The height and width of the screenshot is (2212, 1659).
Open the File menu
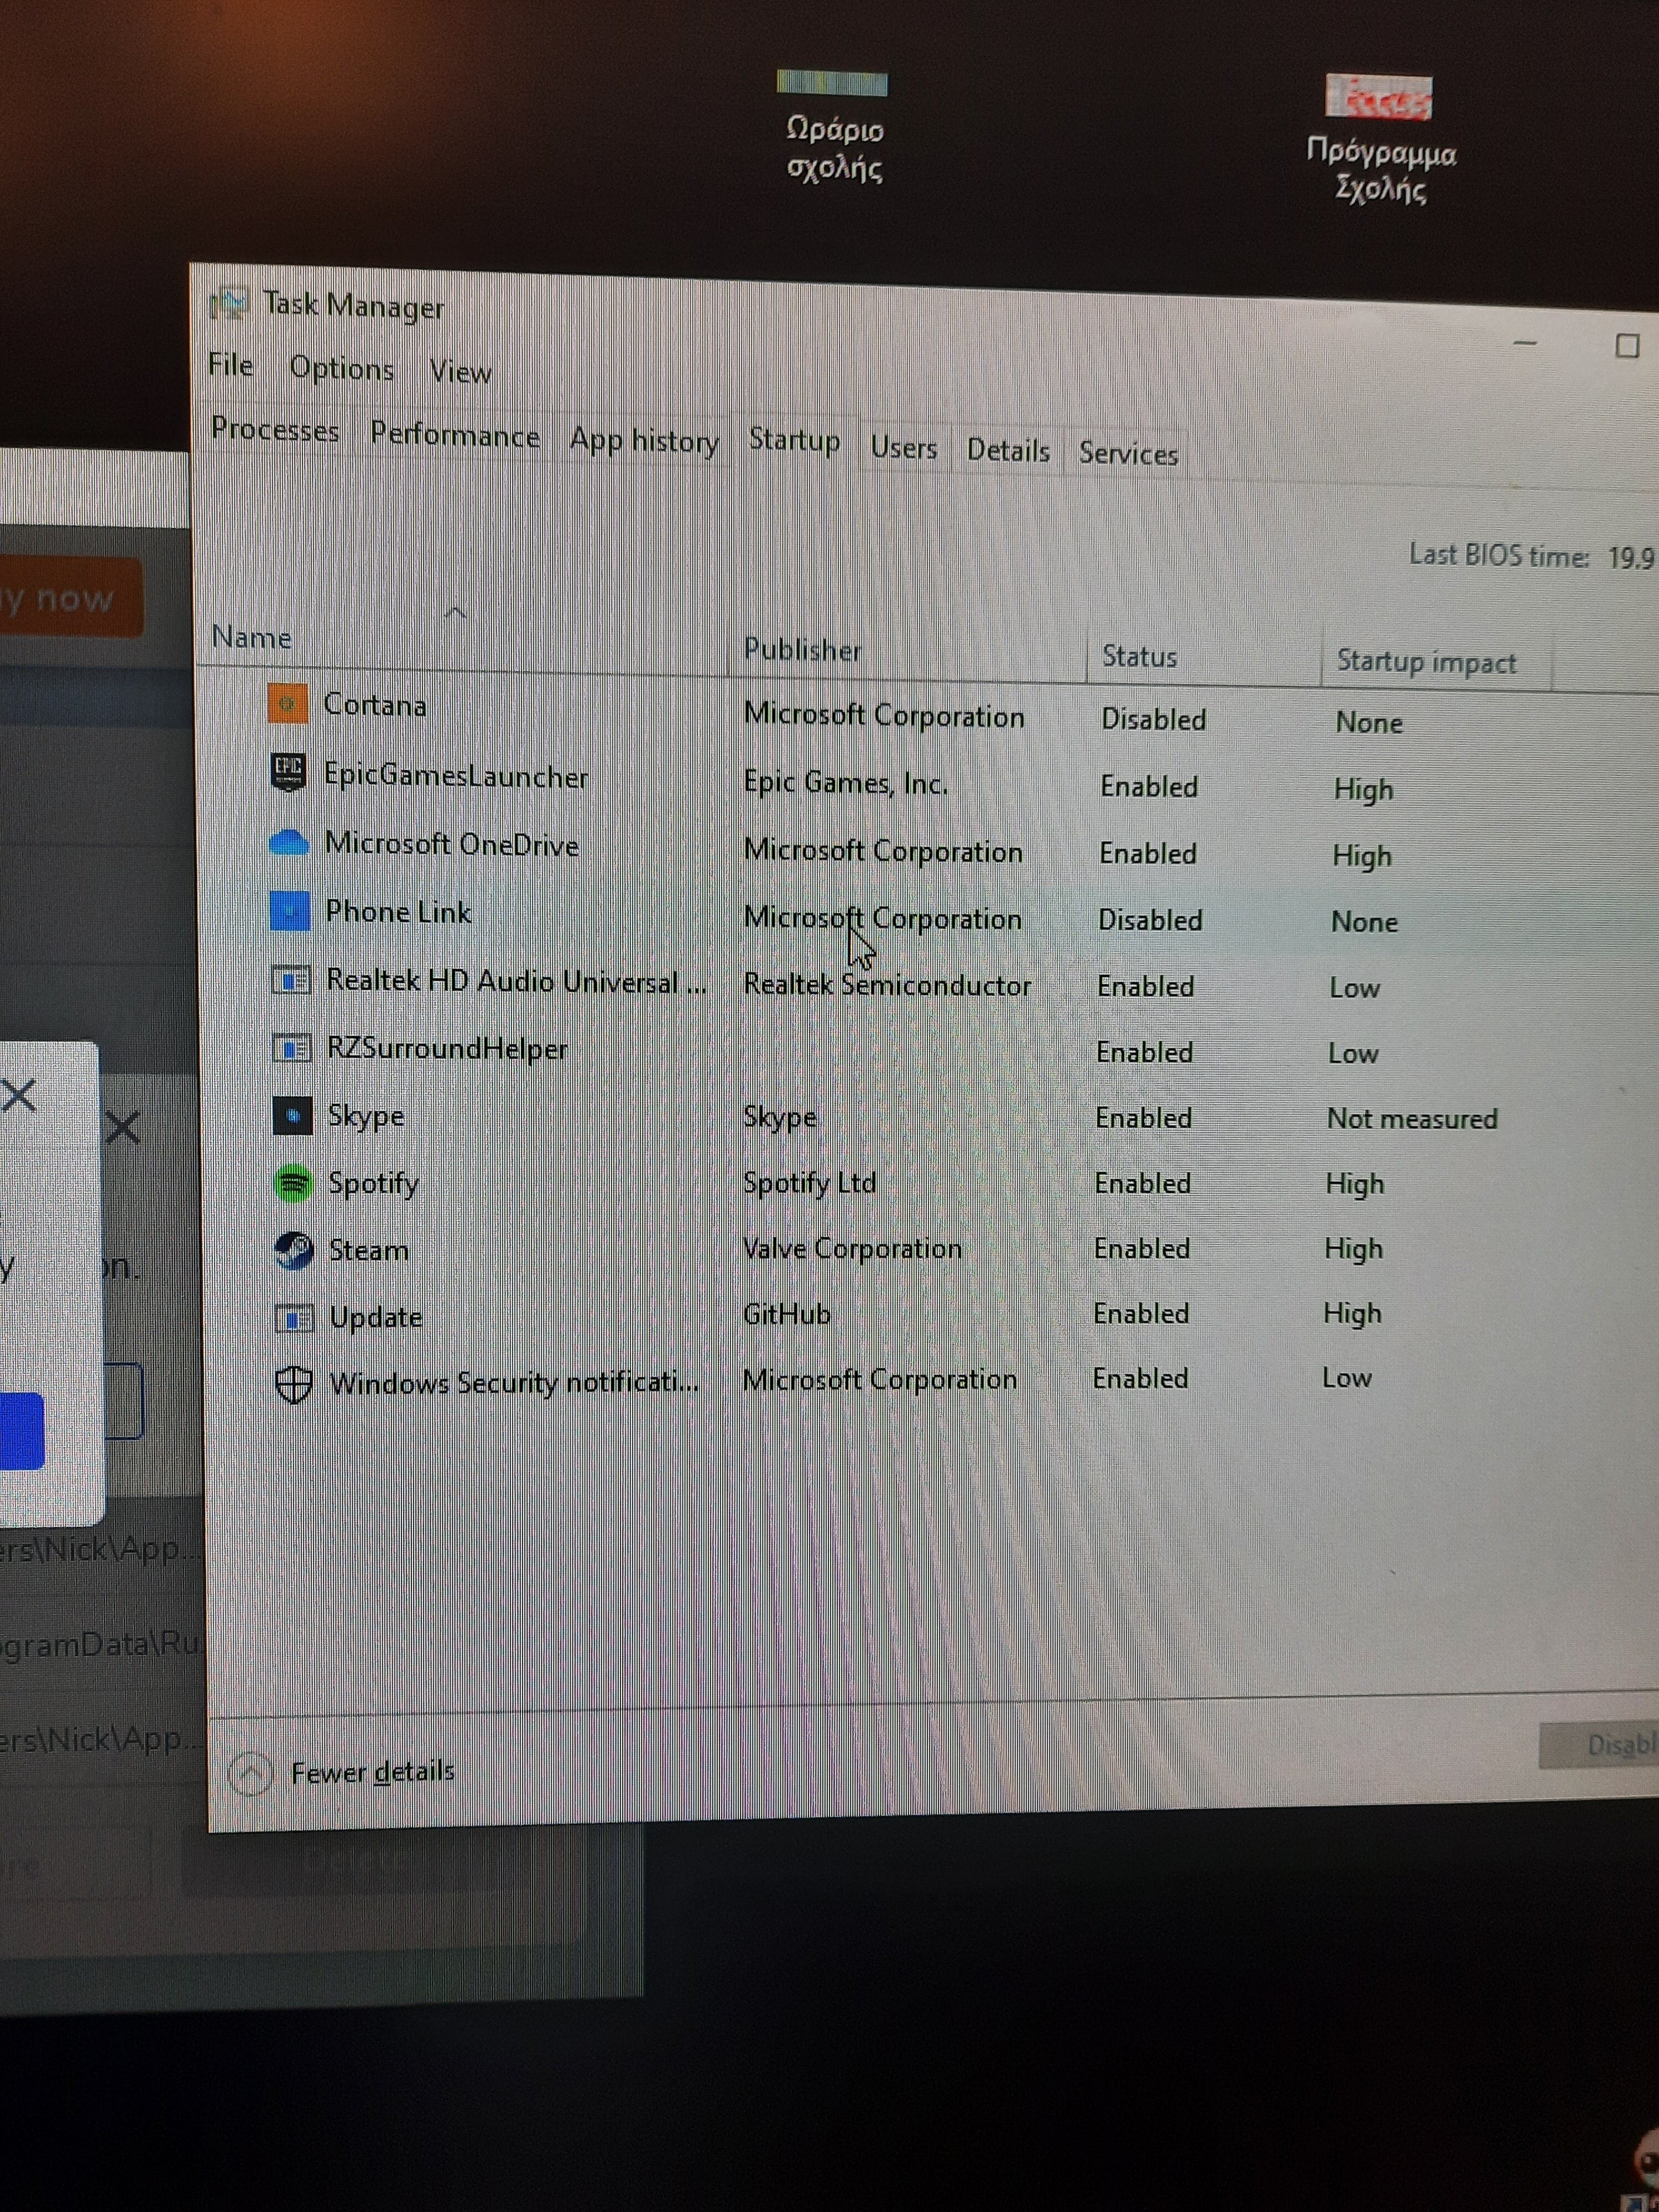(x=231, y=365)
